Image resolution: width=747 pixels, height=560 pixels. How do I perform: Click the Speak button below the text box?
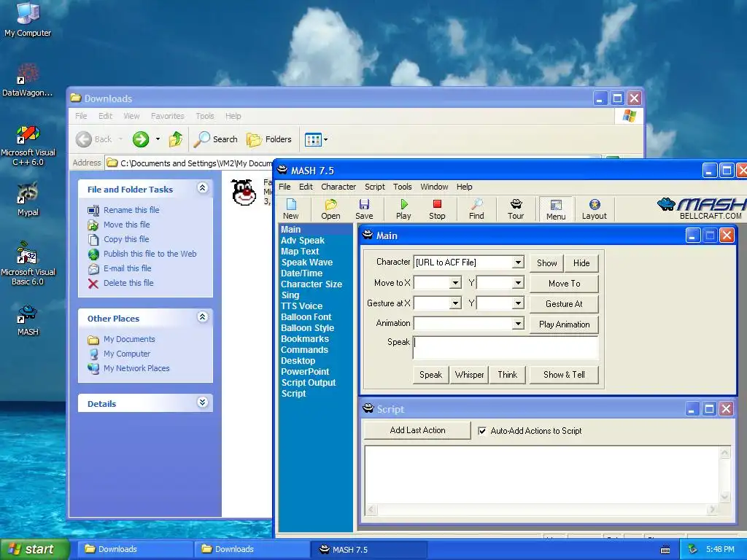click(430, 375)
